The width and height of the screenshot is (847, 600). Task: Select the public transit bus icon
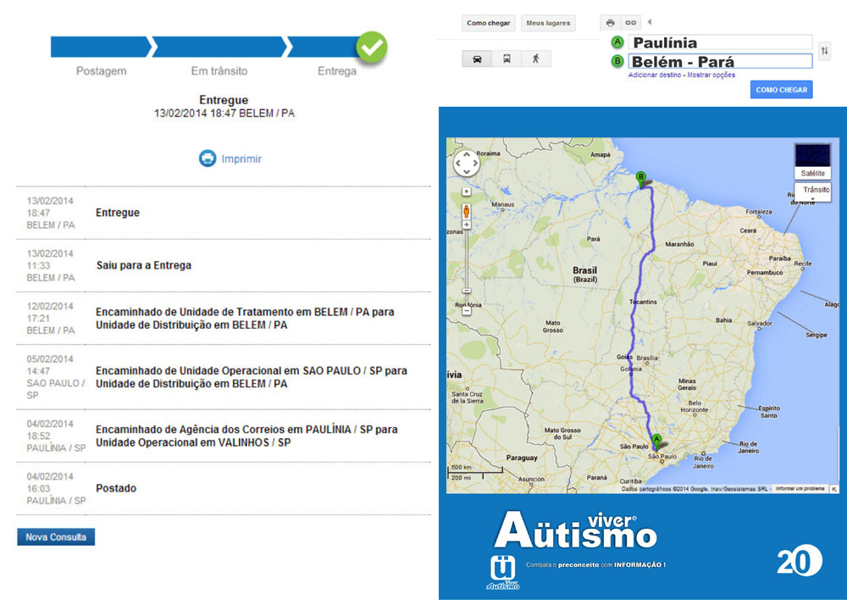pos(507,59)
